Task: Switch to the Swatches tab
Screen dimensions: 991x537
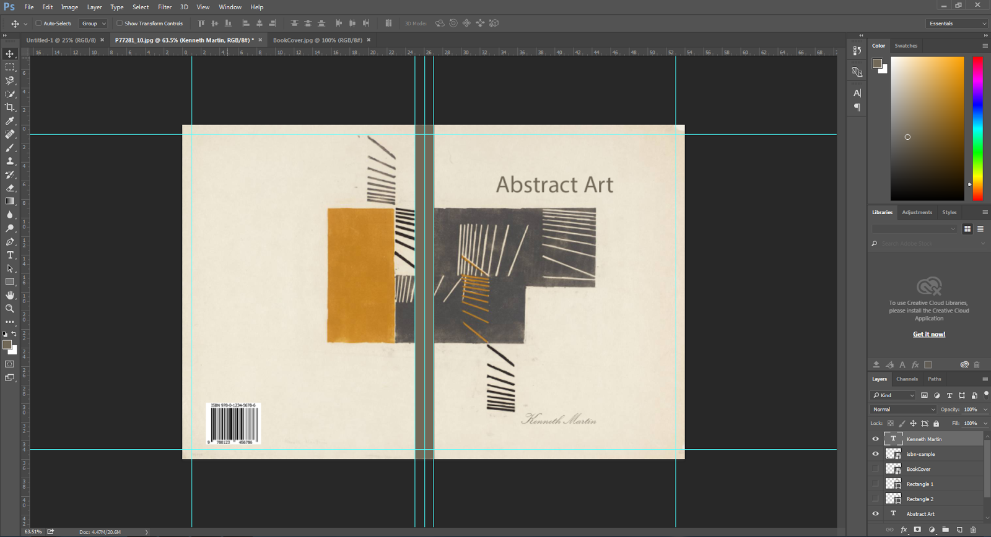Action: 906,46
